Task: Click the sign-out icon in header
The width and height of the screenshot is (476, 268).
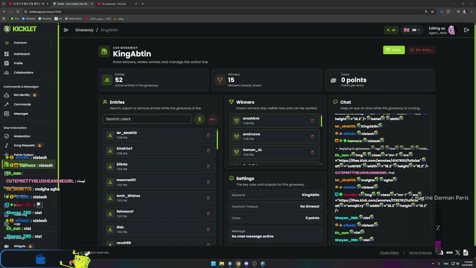Action: tap(466, 30)
